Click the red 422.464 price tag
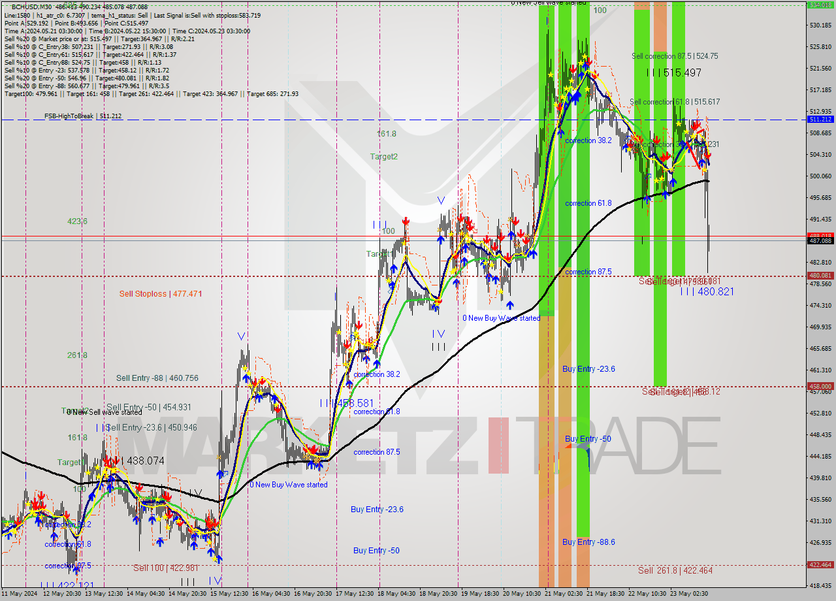The height and width of the screenshot is (601, 836). 820,565
